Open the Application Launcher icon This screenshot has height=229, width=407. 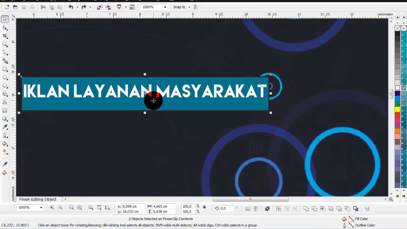coord(119,7)
